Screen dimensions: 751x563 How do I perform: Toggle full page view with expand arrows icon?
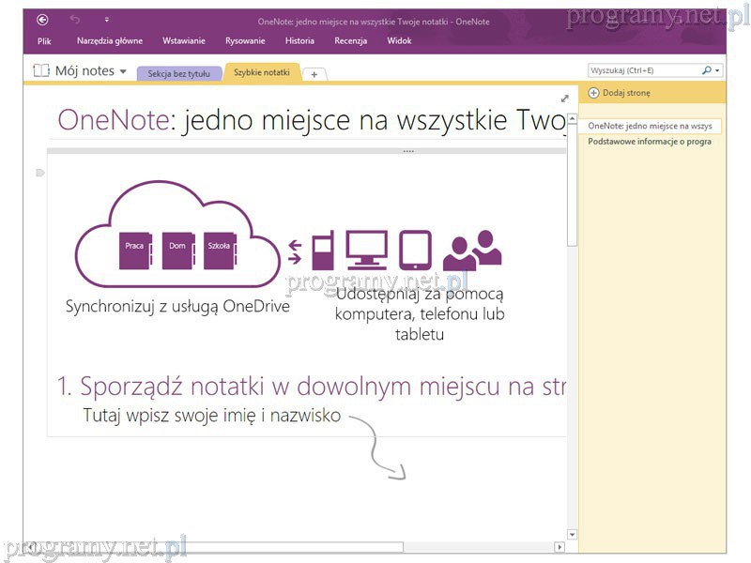564,99
